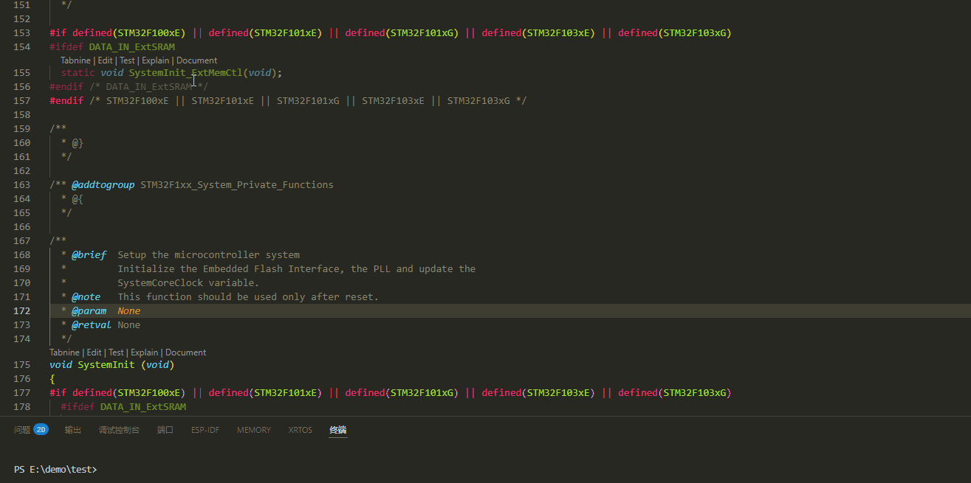Click Document action above SystemInit definition

(185, 352)
